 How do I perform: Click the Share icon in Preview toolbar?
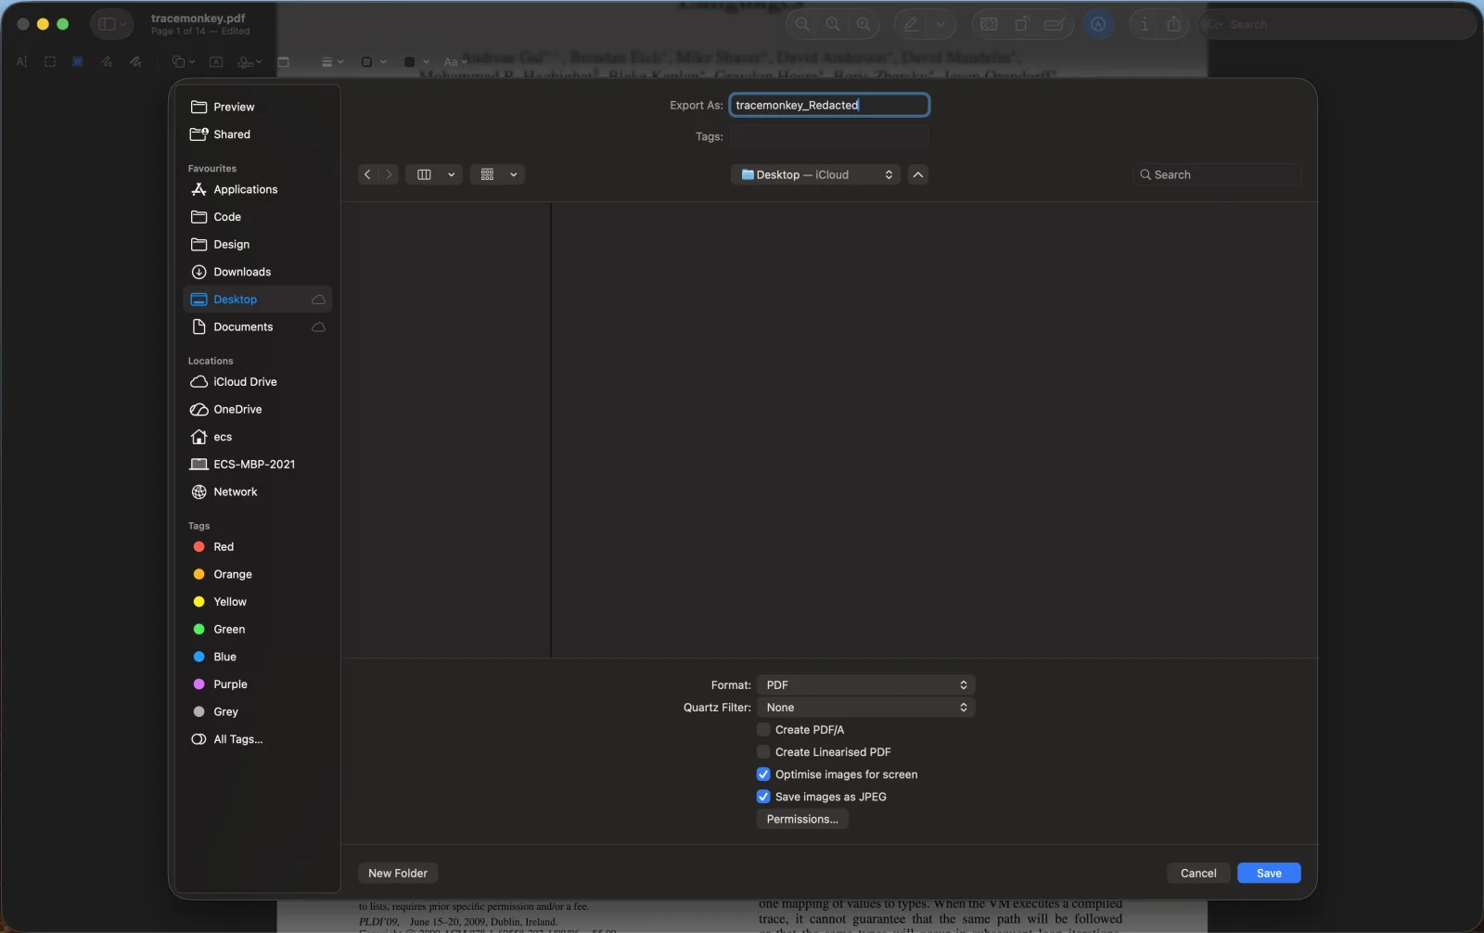1174,24
